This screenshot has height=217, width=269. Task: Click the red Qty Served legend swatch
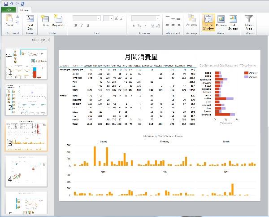point(246,73)
